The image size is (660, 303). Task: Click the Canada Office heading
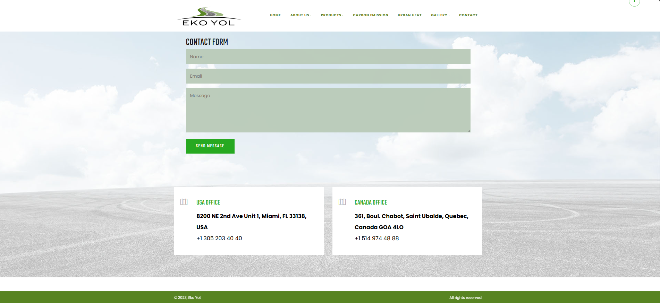click(x=371, y=202)
